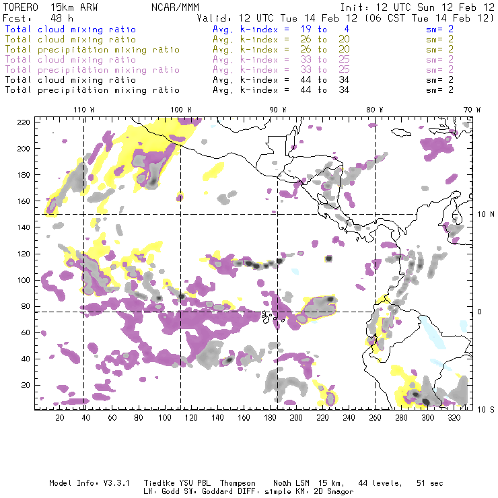
Task: Click the '140' tick on horizontal axis
Action: [x=217, y=418]
